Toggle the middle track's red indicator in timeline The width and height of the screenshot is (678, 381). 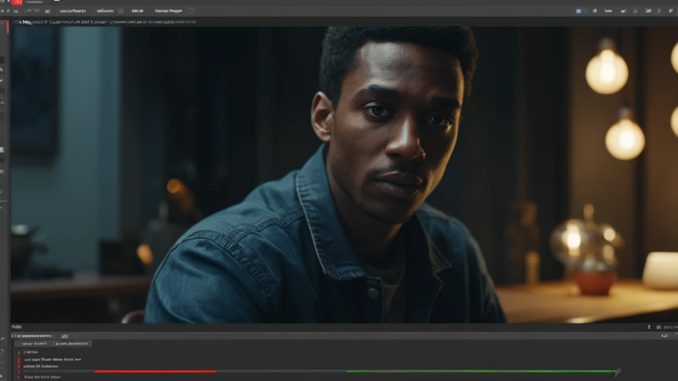tap(19, 367)
